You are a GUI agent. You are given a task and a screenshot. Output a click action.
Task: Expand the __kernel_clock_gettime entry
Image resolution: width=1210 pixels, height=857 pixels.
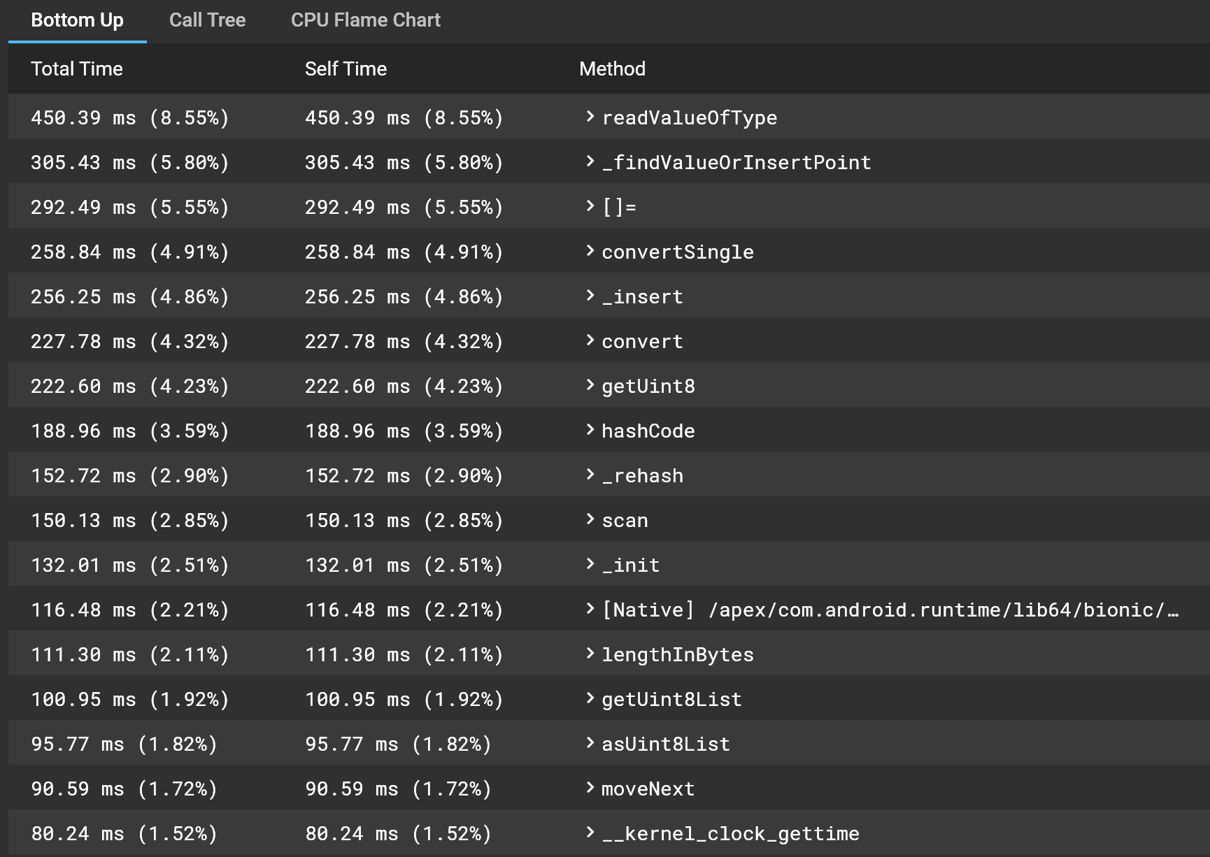point(588,833)
